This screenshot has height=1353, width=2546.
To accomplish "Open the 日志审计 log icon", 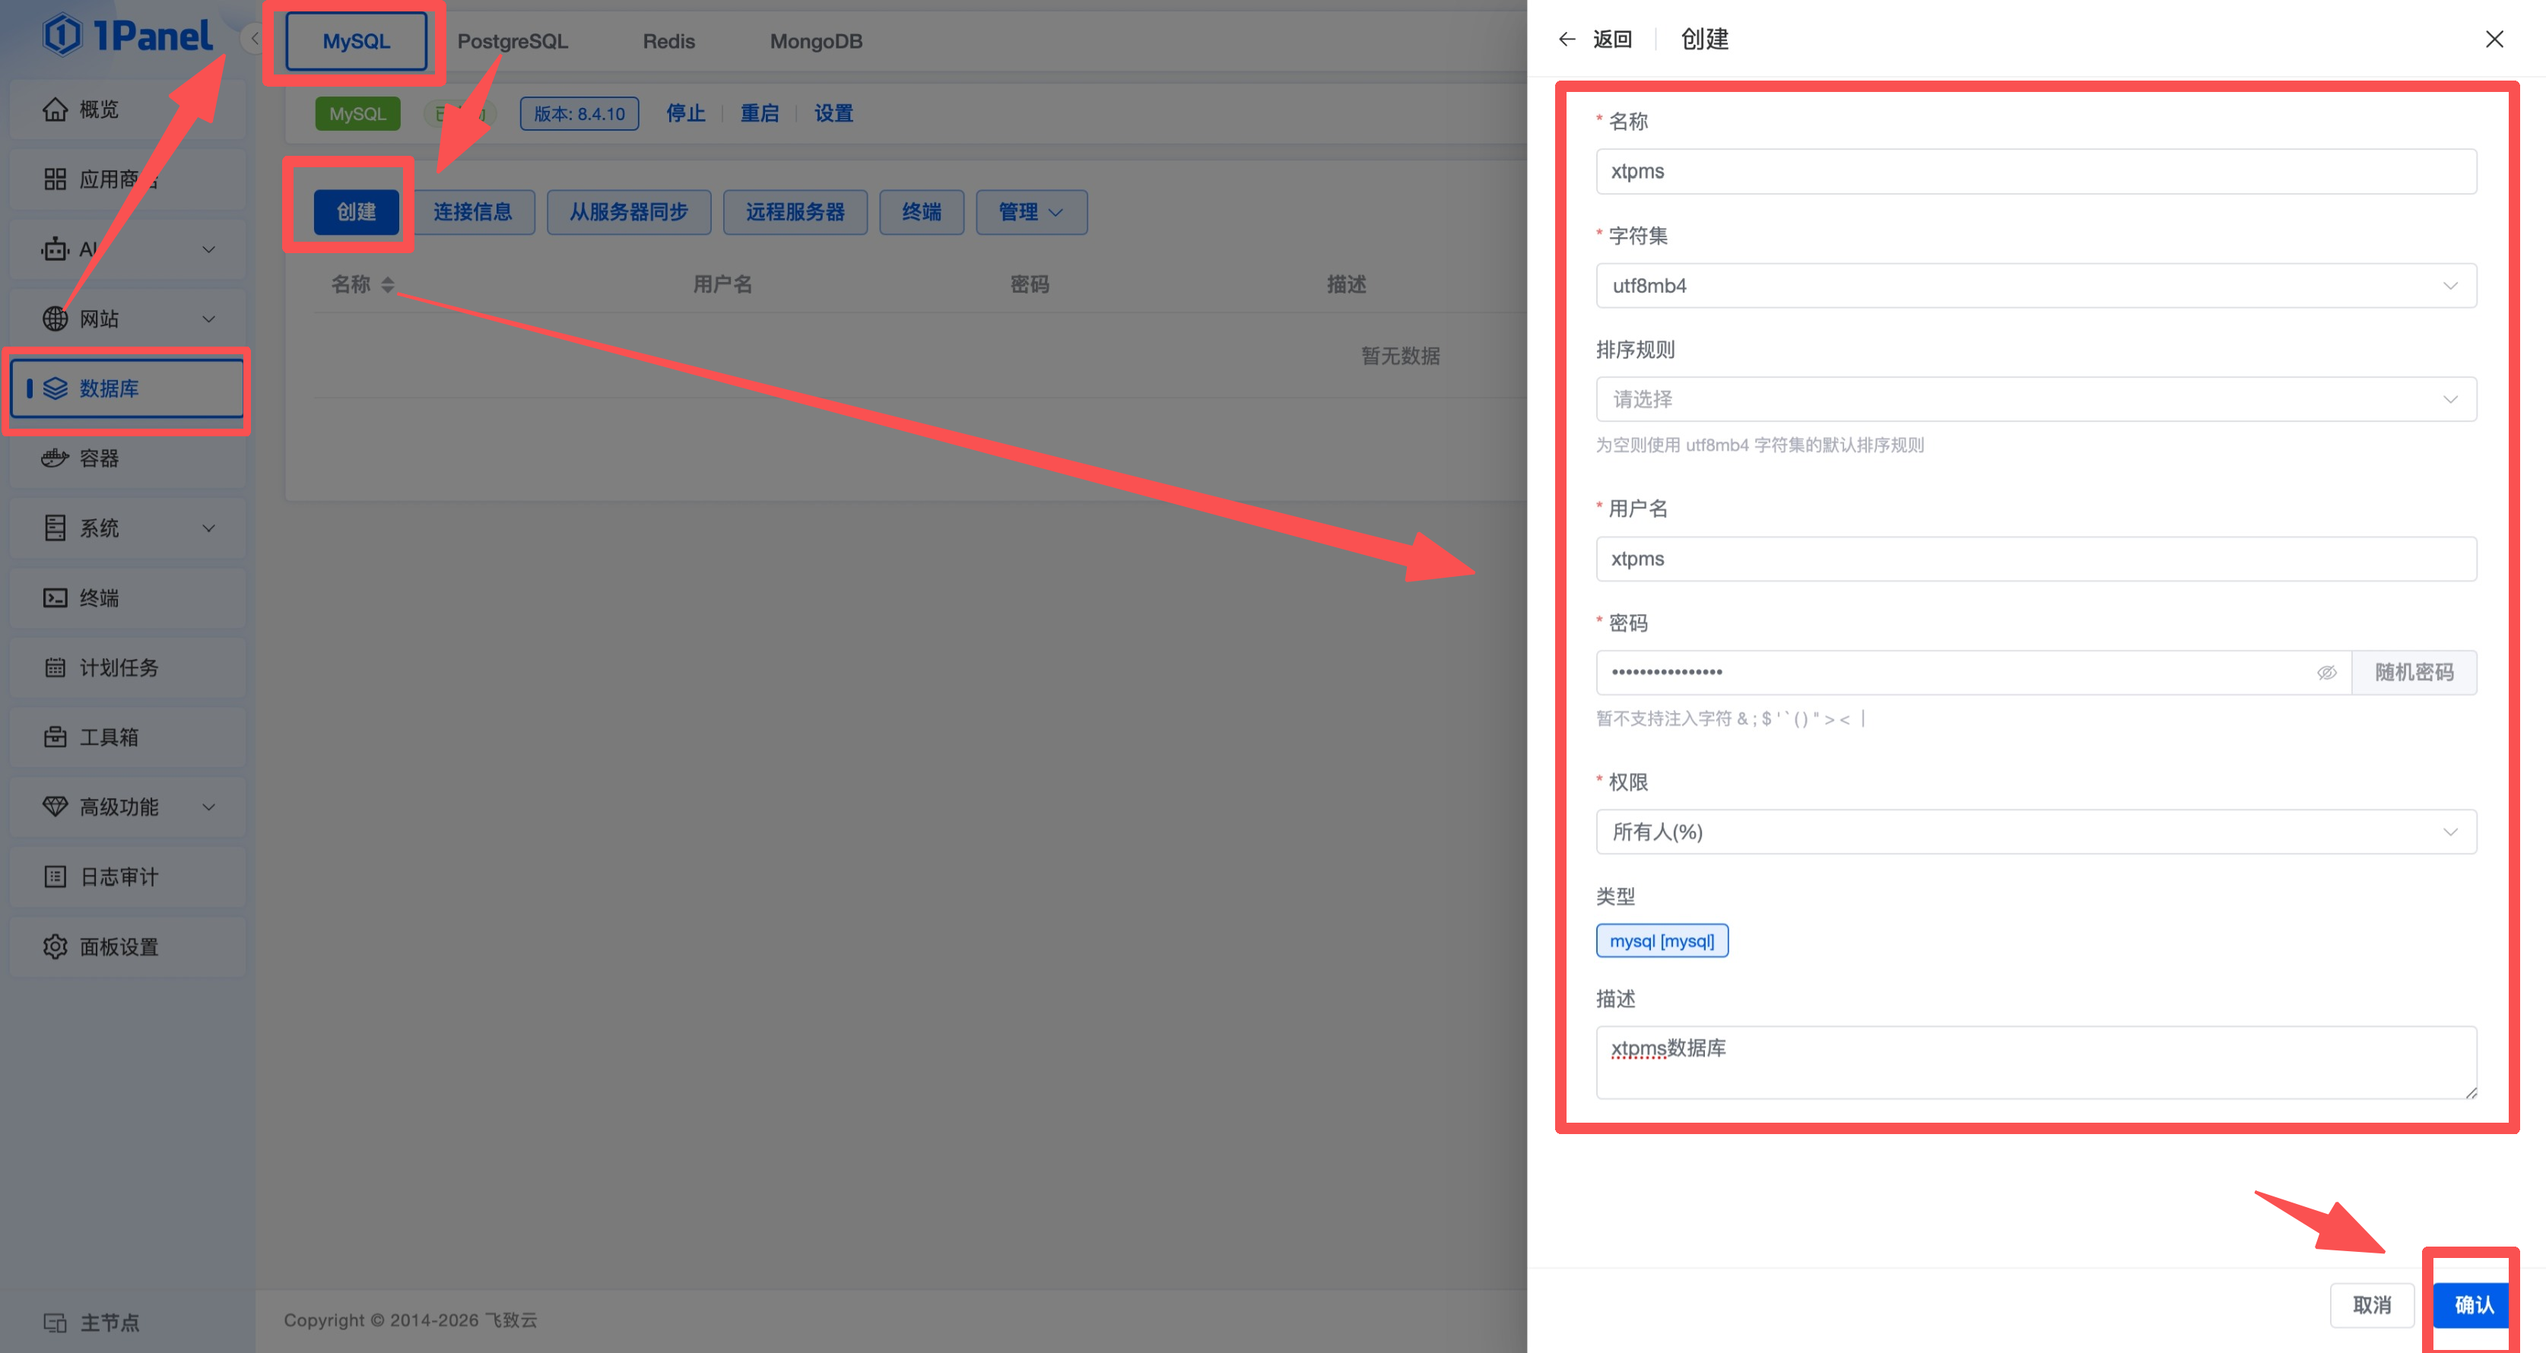I will [56, 876].
